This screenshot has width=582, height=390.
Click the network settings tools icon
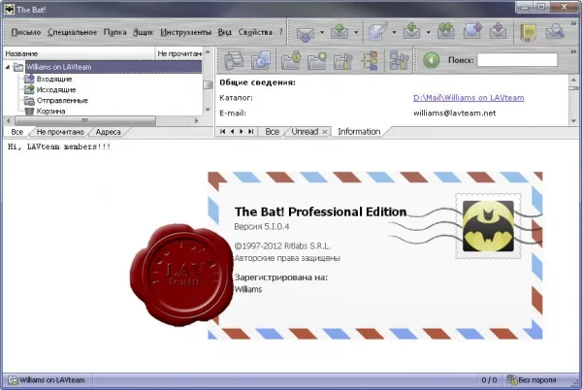(399, 60)
